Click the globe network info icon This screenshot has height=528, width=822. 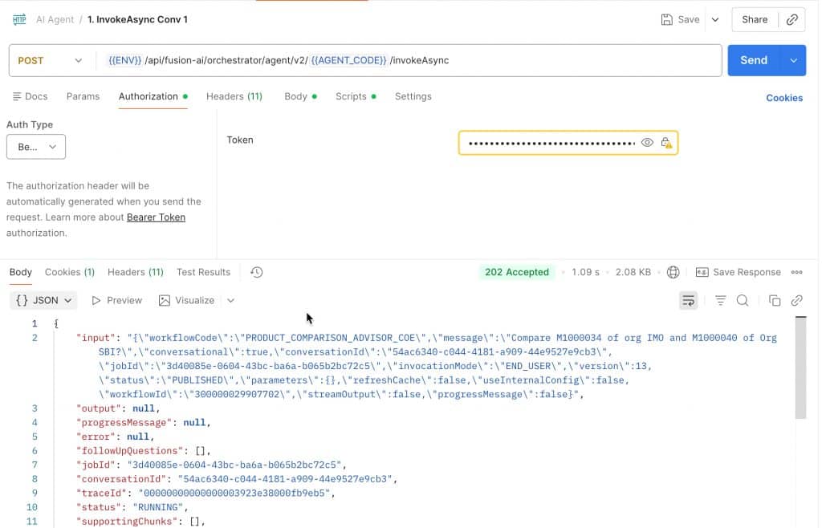coord(673,272)
